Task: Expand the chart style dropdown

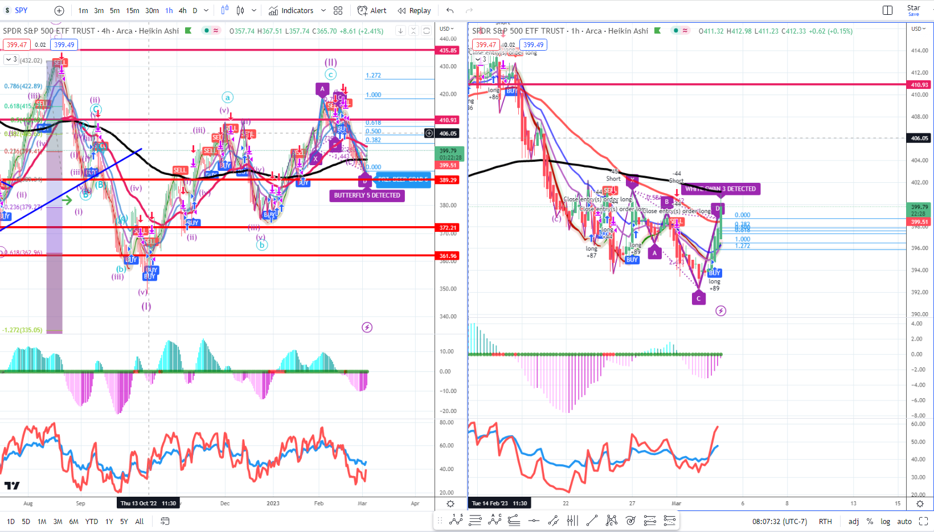Action: (254, 10)
